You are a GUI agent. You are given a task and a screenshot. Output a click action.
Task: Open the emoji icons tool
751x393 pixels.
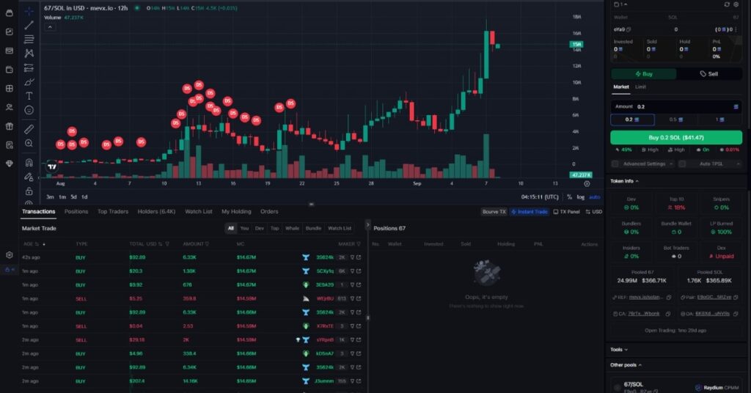point(29,110)
